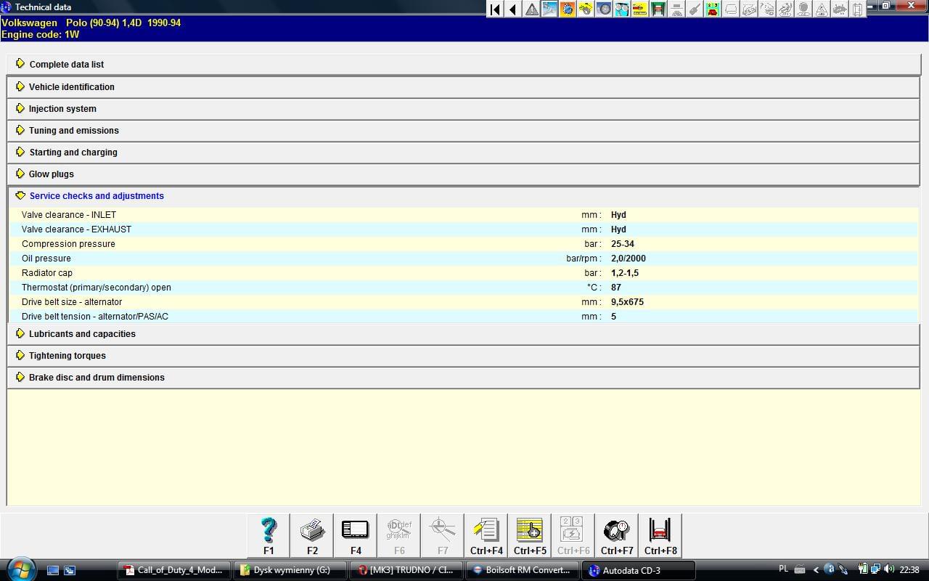Select Valve clearance - EXHAUST row
The image size is (929, 581).
point(463,229)
